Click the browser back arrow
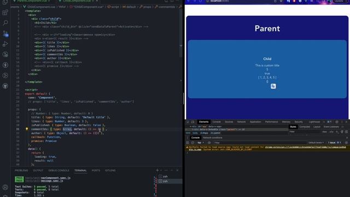This screenshot has height=197, width=350. (x=189, y=1)
